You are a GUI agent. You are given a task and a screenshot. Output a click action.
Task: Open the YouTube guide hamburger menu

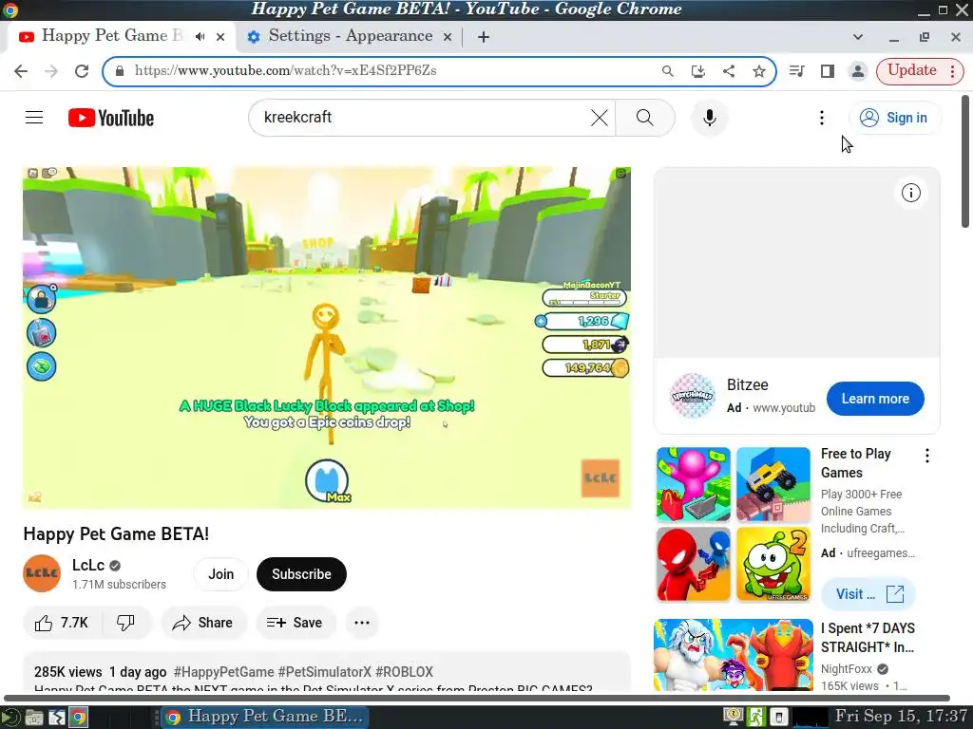[x=34, y=117]
